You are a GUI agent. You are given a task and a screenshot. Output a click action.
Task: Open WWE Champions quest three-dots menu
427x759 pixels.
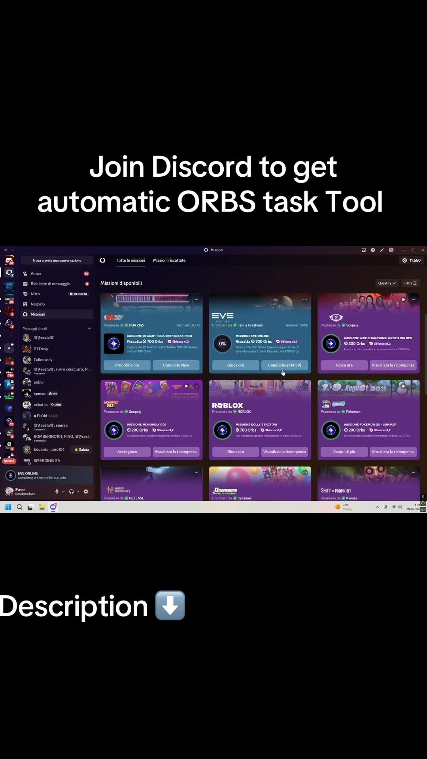click(414, 300)
